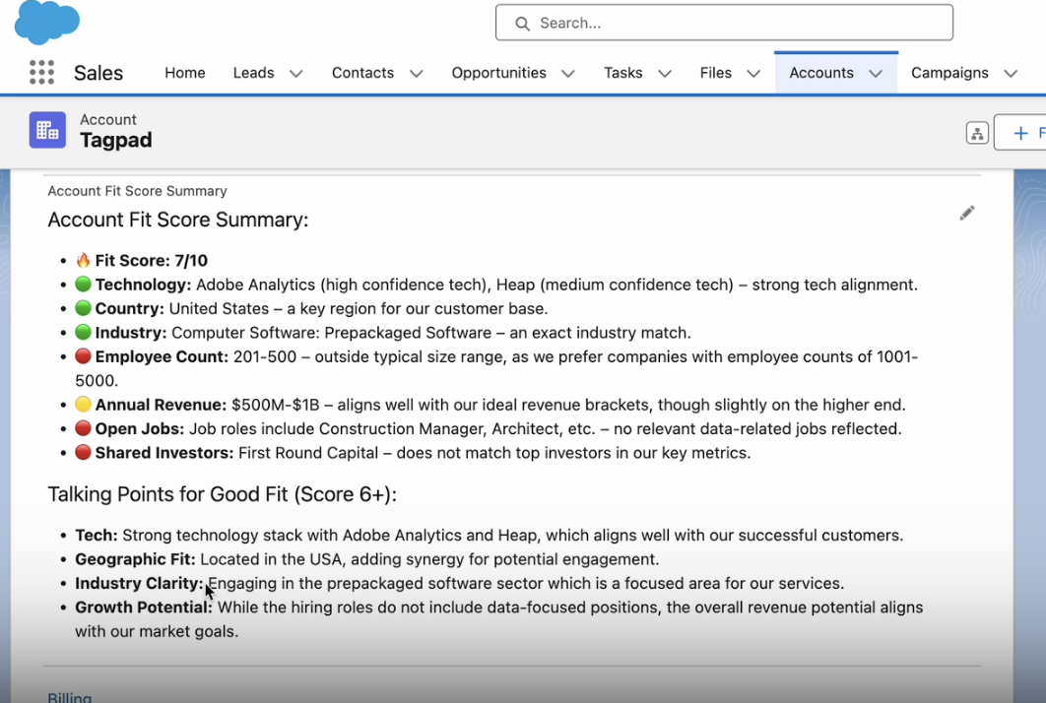Select the Accounts tab
The image size is (1046, 703).
821,73
